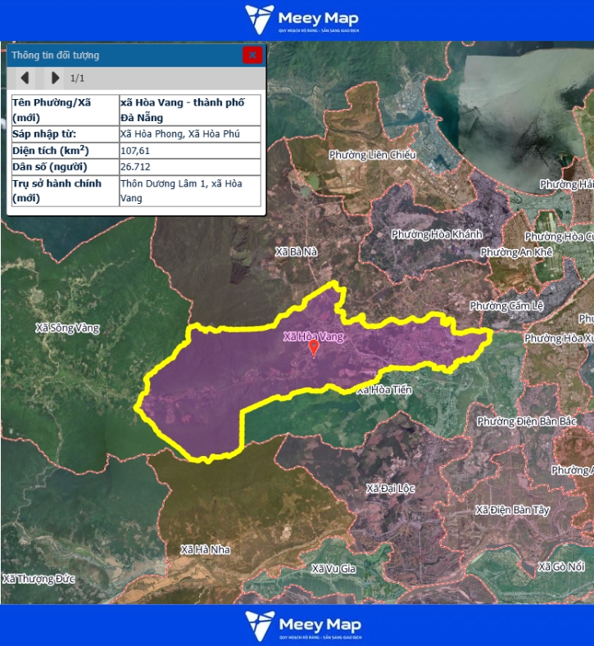
Task: Click Phường Điện Bàn Bắc label
Action: coord(527,421)
